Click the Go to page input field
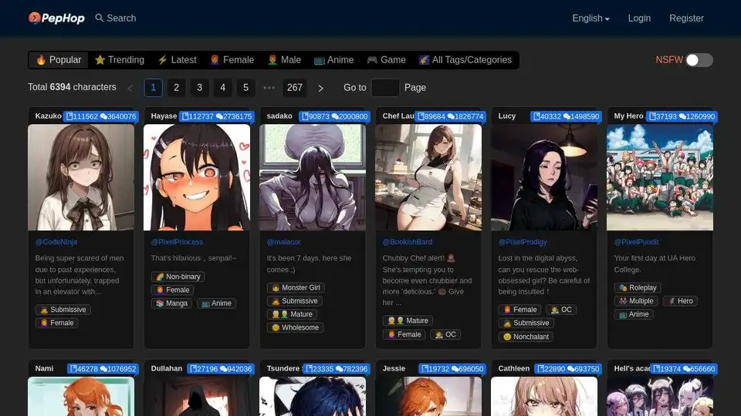The width and height of the screenshot is (741, 416). 385,88
